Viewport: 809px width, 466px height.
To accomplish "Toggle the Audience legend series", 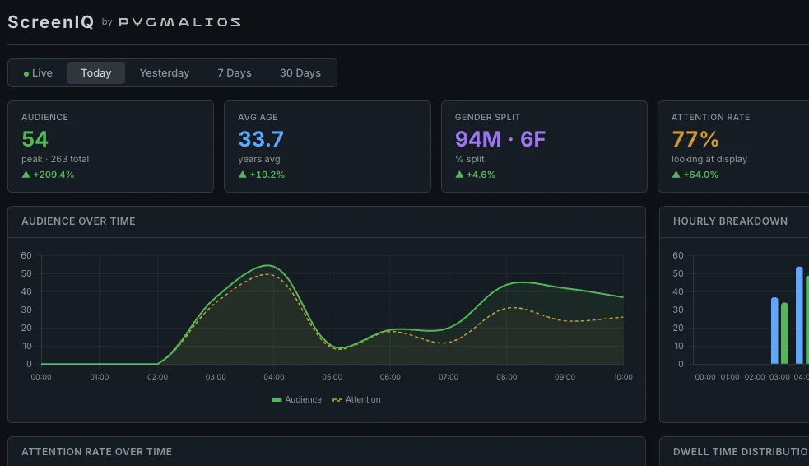I will tap(296, 399).
